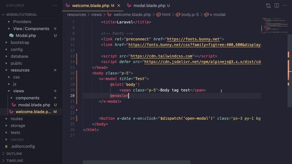Click the Laravel icon on modal.blade.php tab
292x164 pixels.
tap(129, 5)
